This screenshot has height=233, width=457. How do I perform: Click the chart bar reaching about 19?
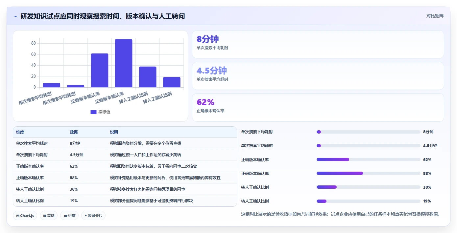(x=172, y=82)
